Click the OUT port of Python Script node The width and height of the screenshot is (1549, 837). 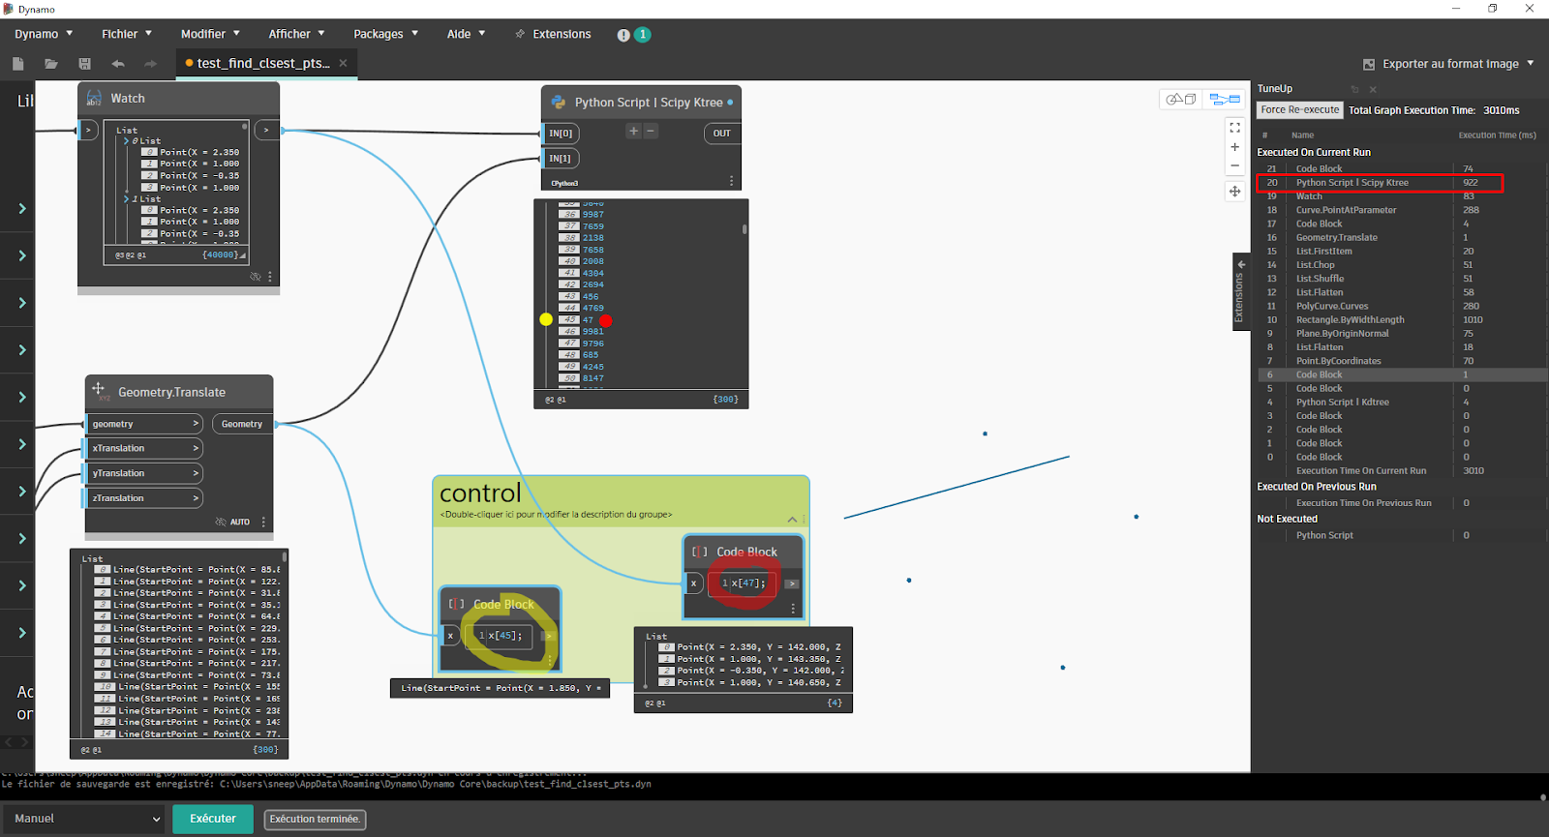[722, 134]
